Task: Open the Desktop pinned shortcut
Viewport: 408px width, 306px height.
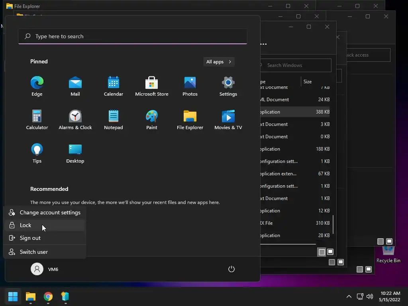Action: 75,153
